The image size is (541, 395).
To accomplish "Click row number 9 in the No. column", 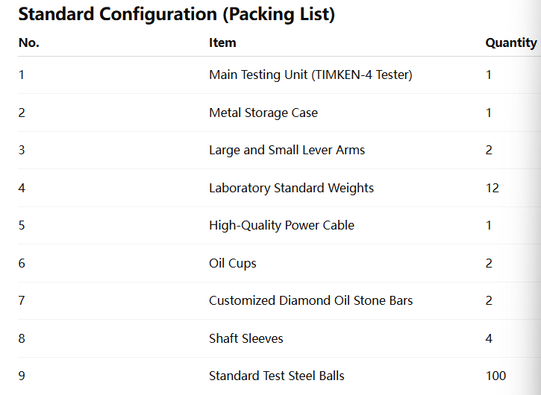I will (x=22, y=376).
